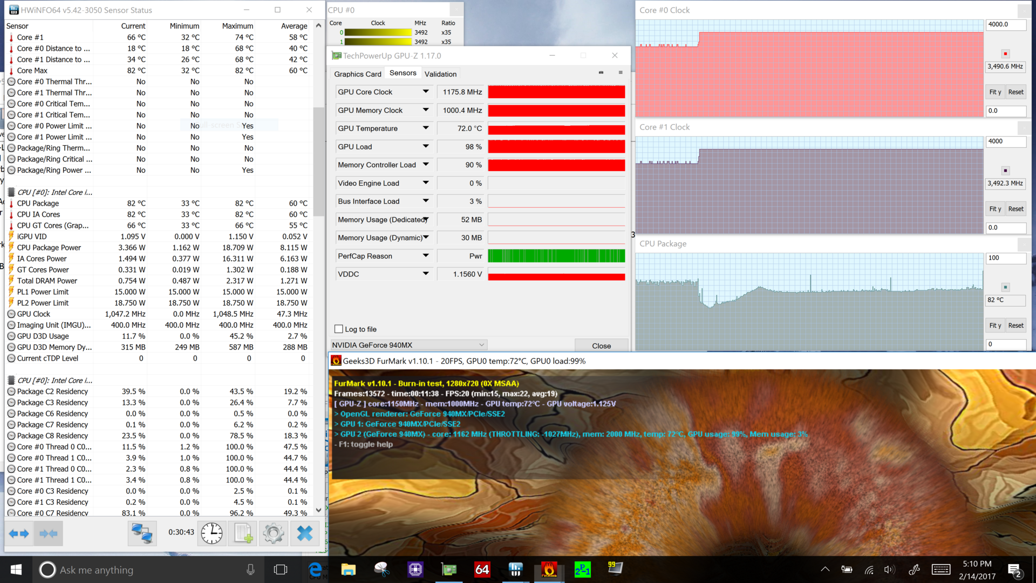Open GPU-Z hamburger menu icon
The image size is (1036, 583).
[621, 73]
